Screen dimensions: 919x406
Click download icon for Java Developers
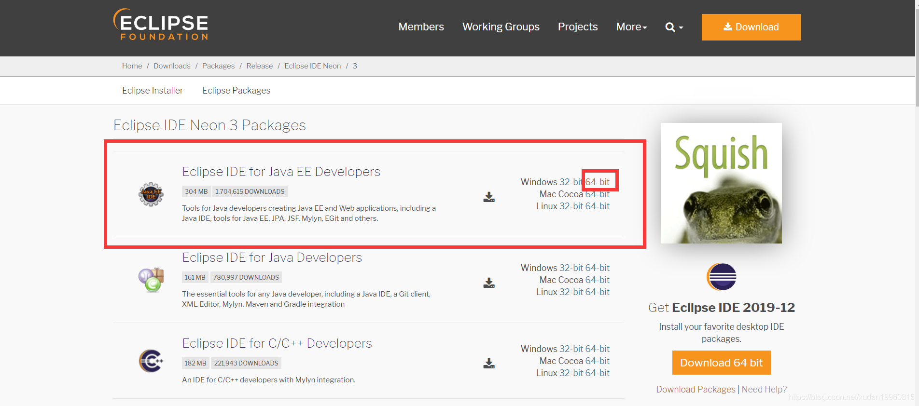tap(489, 283)
